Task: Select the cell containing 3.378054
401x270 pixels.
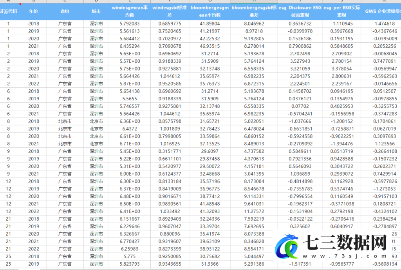Action: tap(341, 69)
